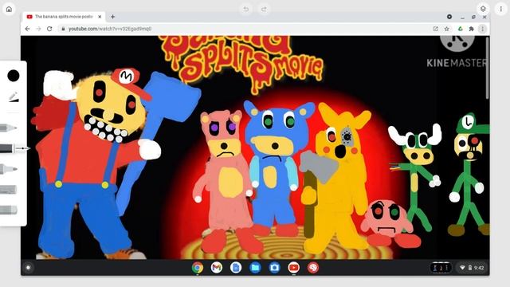510x287 pixels.
Task: Click the Google Drive extension icon
Action: click(x=461, y=29)
